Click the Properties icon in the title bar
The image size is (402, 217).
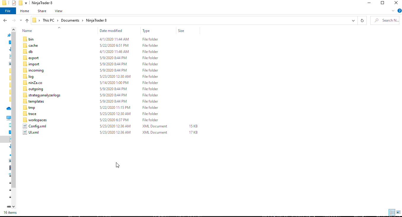(x=14, y=3)
